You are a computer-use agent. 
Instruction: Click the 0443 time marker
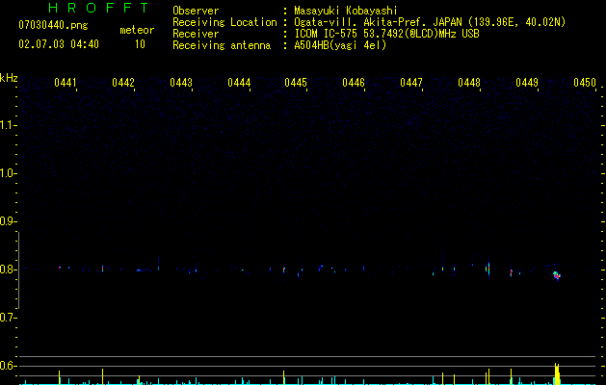click(x=181, y=83)
